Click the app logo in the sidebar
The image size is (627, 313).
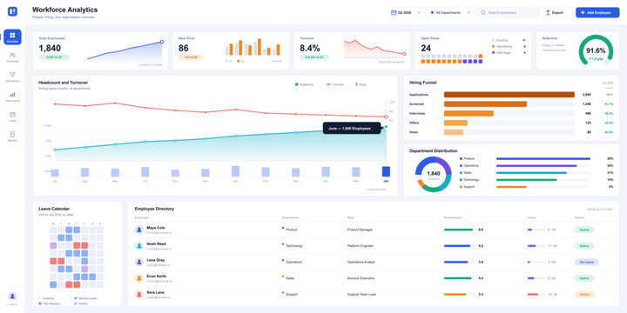tap(12, 11)
